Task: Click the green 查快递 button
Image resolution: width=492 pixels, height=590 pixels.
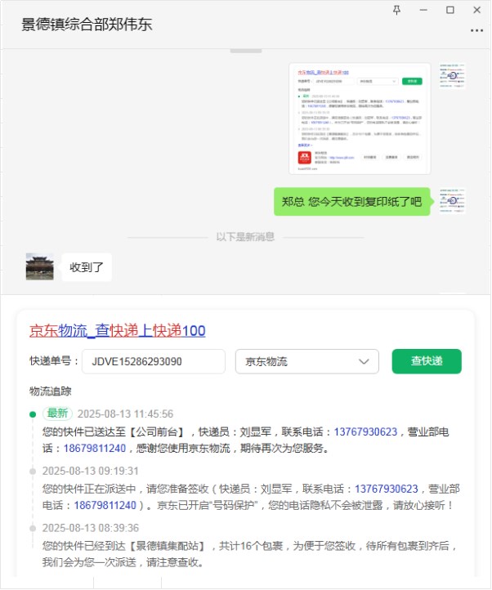Action: point(427,361)
